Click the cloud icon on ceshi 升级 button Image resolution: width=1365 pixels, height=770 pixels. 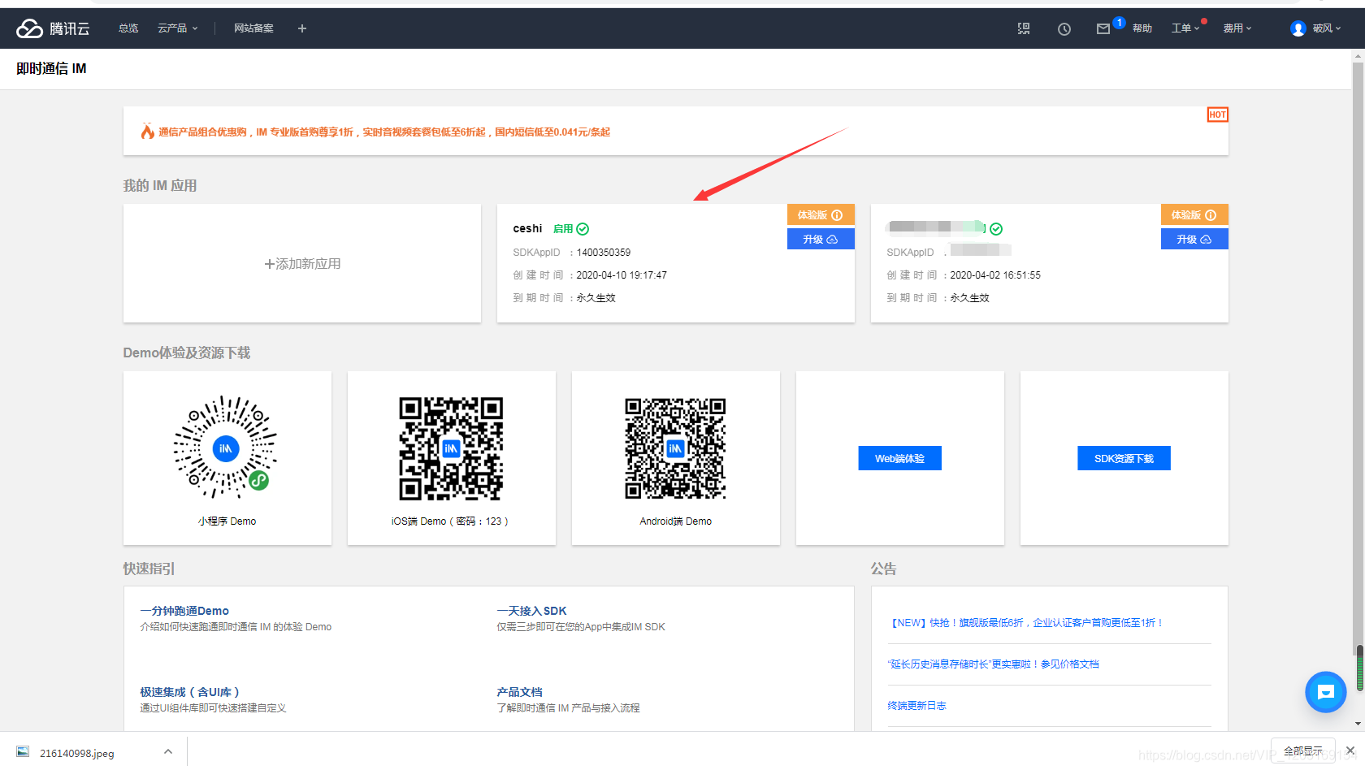pyautogui.click(x=832, y=240)
